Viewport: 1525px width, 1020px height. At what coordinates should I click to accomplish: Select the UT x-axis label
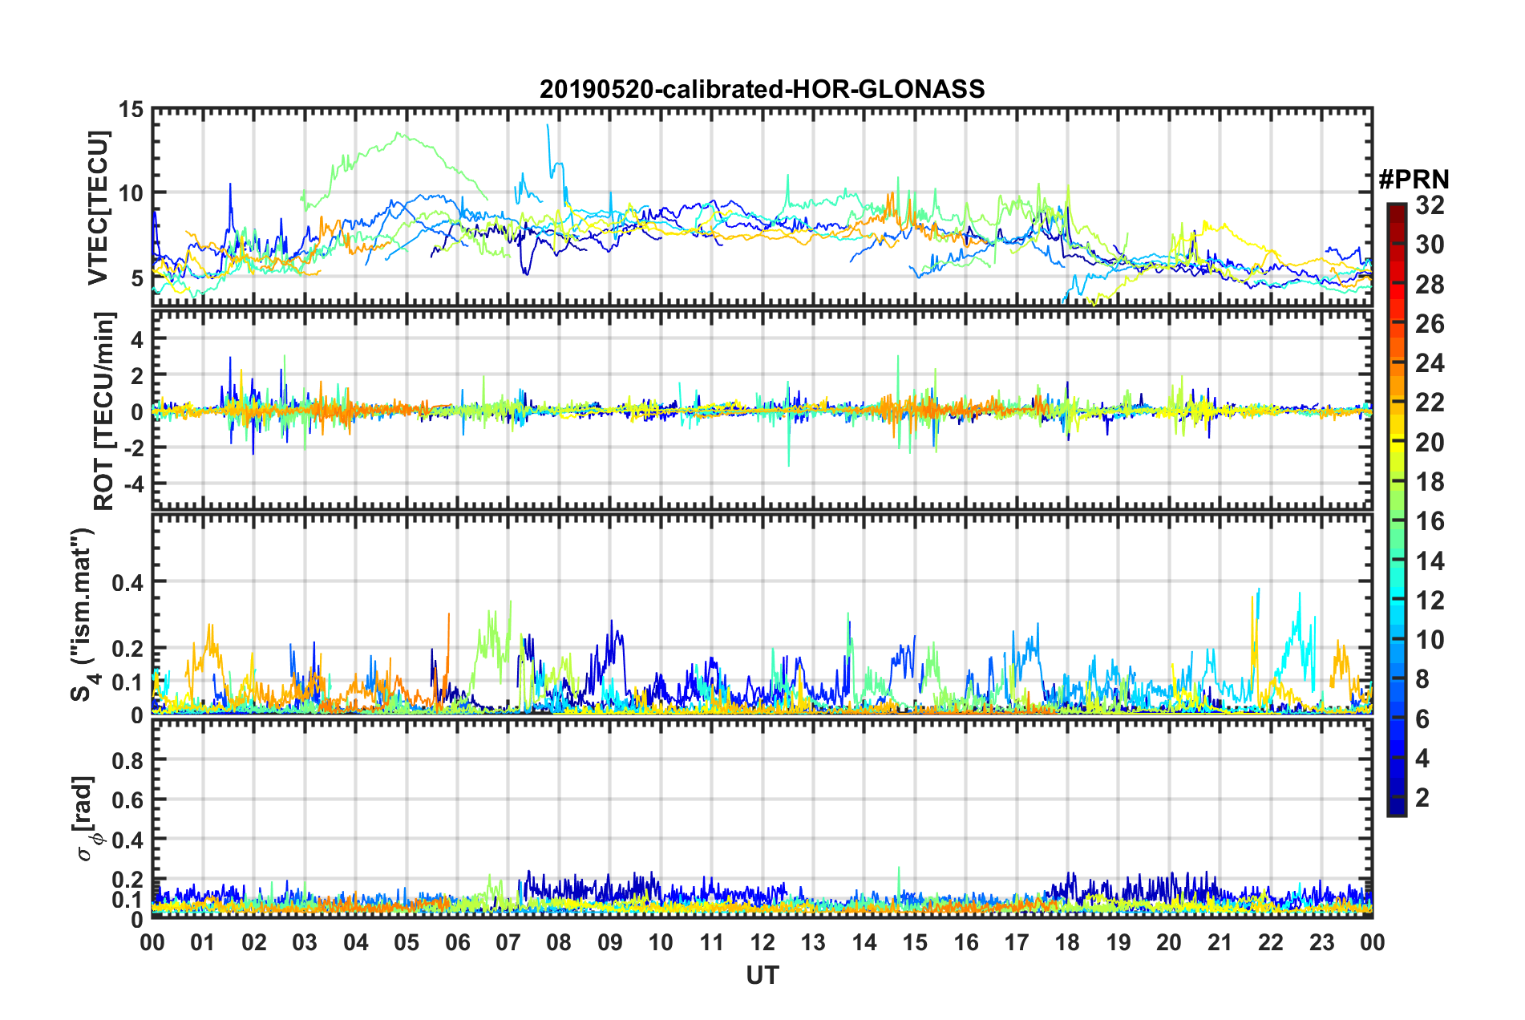[762, 975]
